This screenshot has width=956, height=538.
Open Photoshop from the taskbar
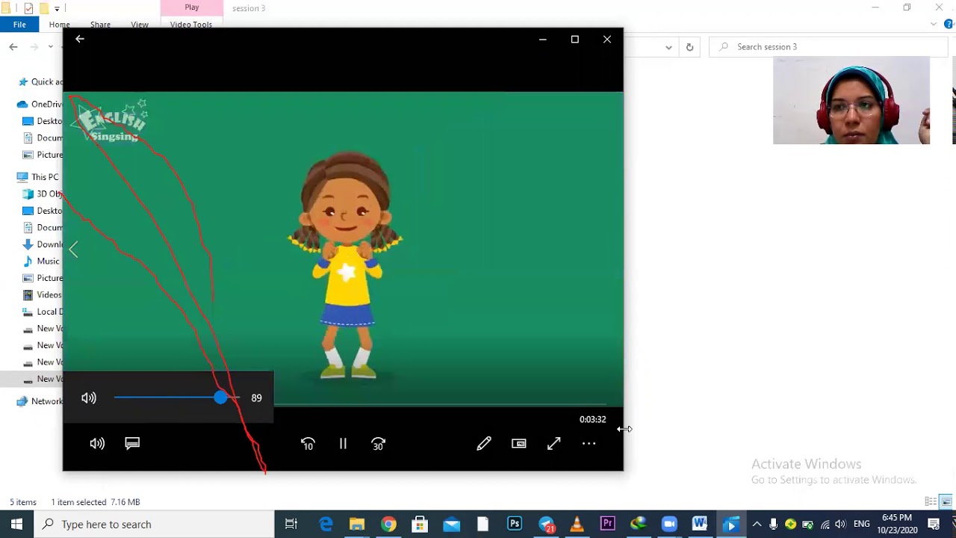(515, 524)
